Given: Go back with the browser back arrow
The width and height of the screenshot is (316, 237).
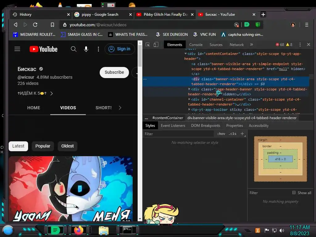Looking at the screenshot, I should pos(15,25).
